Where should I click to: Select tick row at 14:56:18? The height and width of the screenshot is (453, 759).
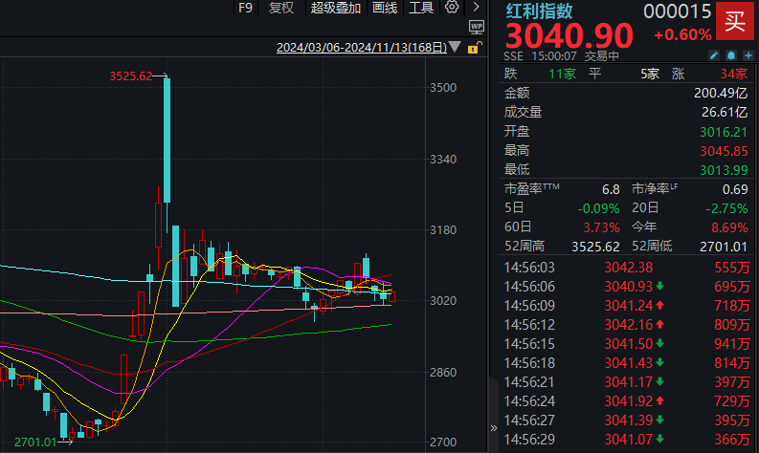627,363
